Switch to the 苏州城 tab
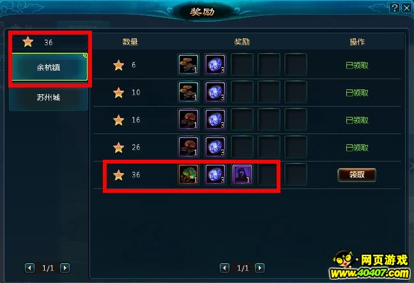The height and width of the screenshot is (283, 414). (49, 98)
